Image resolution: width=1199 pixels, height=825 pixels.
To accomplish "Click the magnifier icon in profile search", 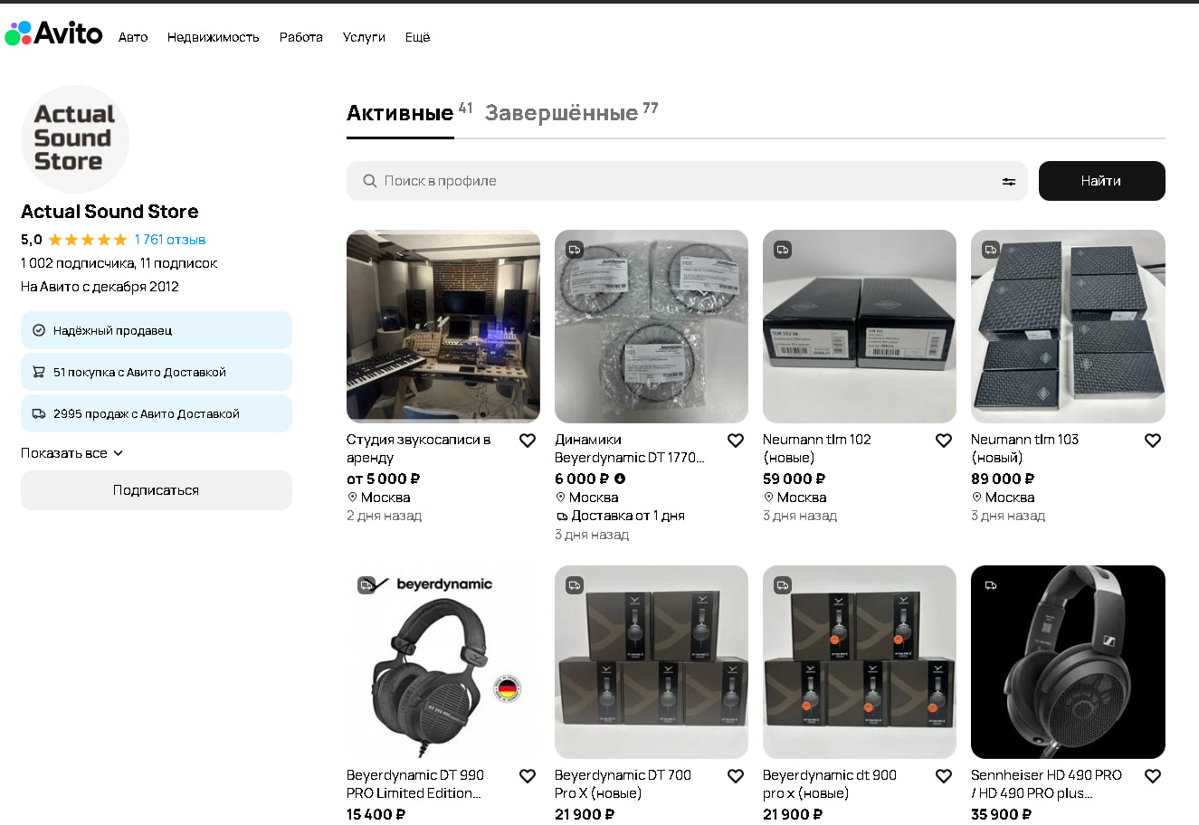I will pyautogui.click(x=369, y=181).
